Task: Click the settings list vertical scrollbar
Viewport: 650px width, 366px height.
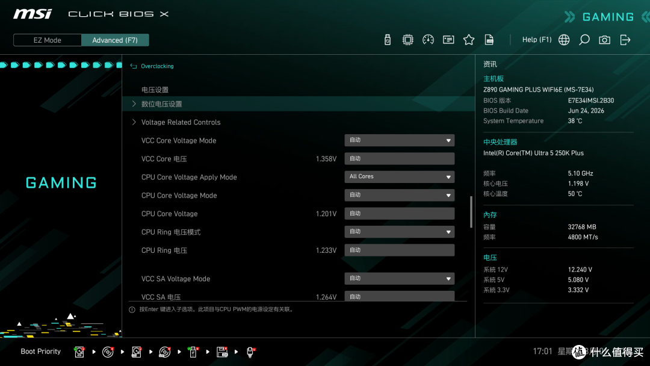Action: click(x=471, y=212)
